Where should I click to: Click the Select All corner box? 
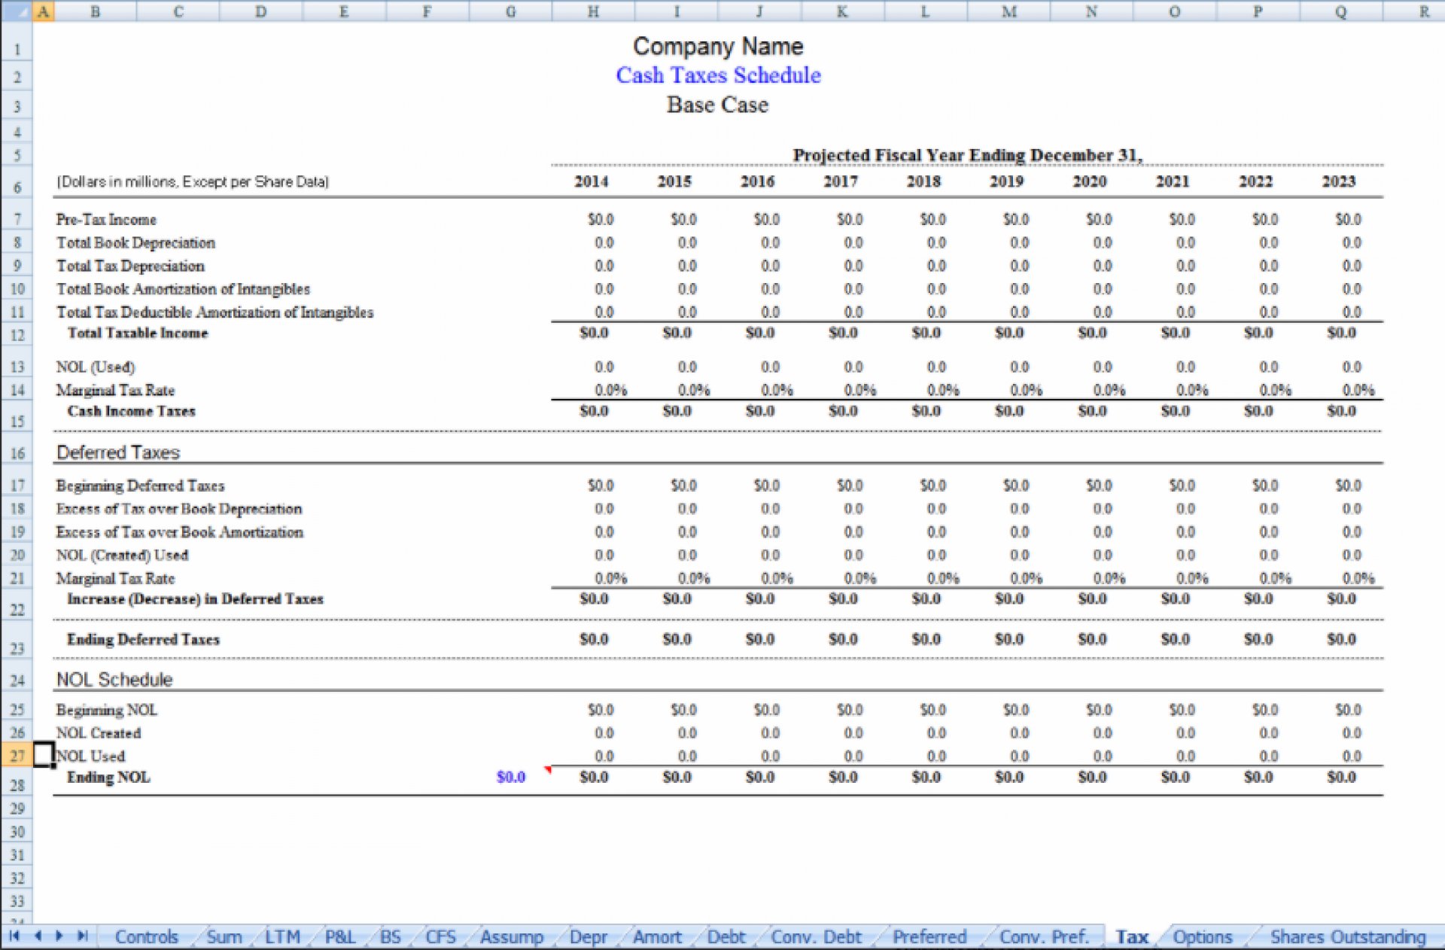click(16, 11)
